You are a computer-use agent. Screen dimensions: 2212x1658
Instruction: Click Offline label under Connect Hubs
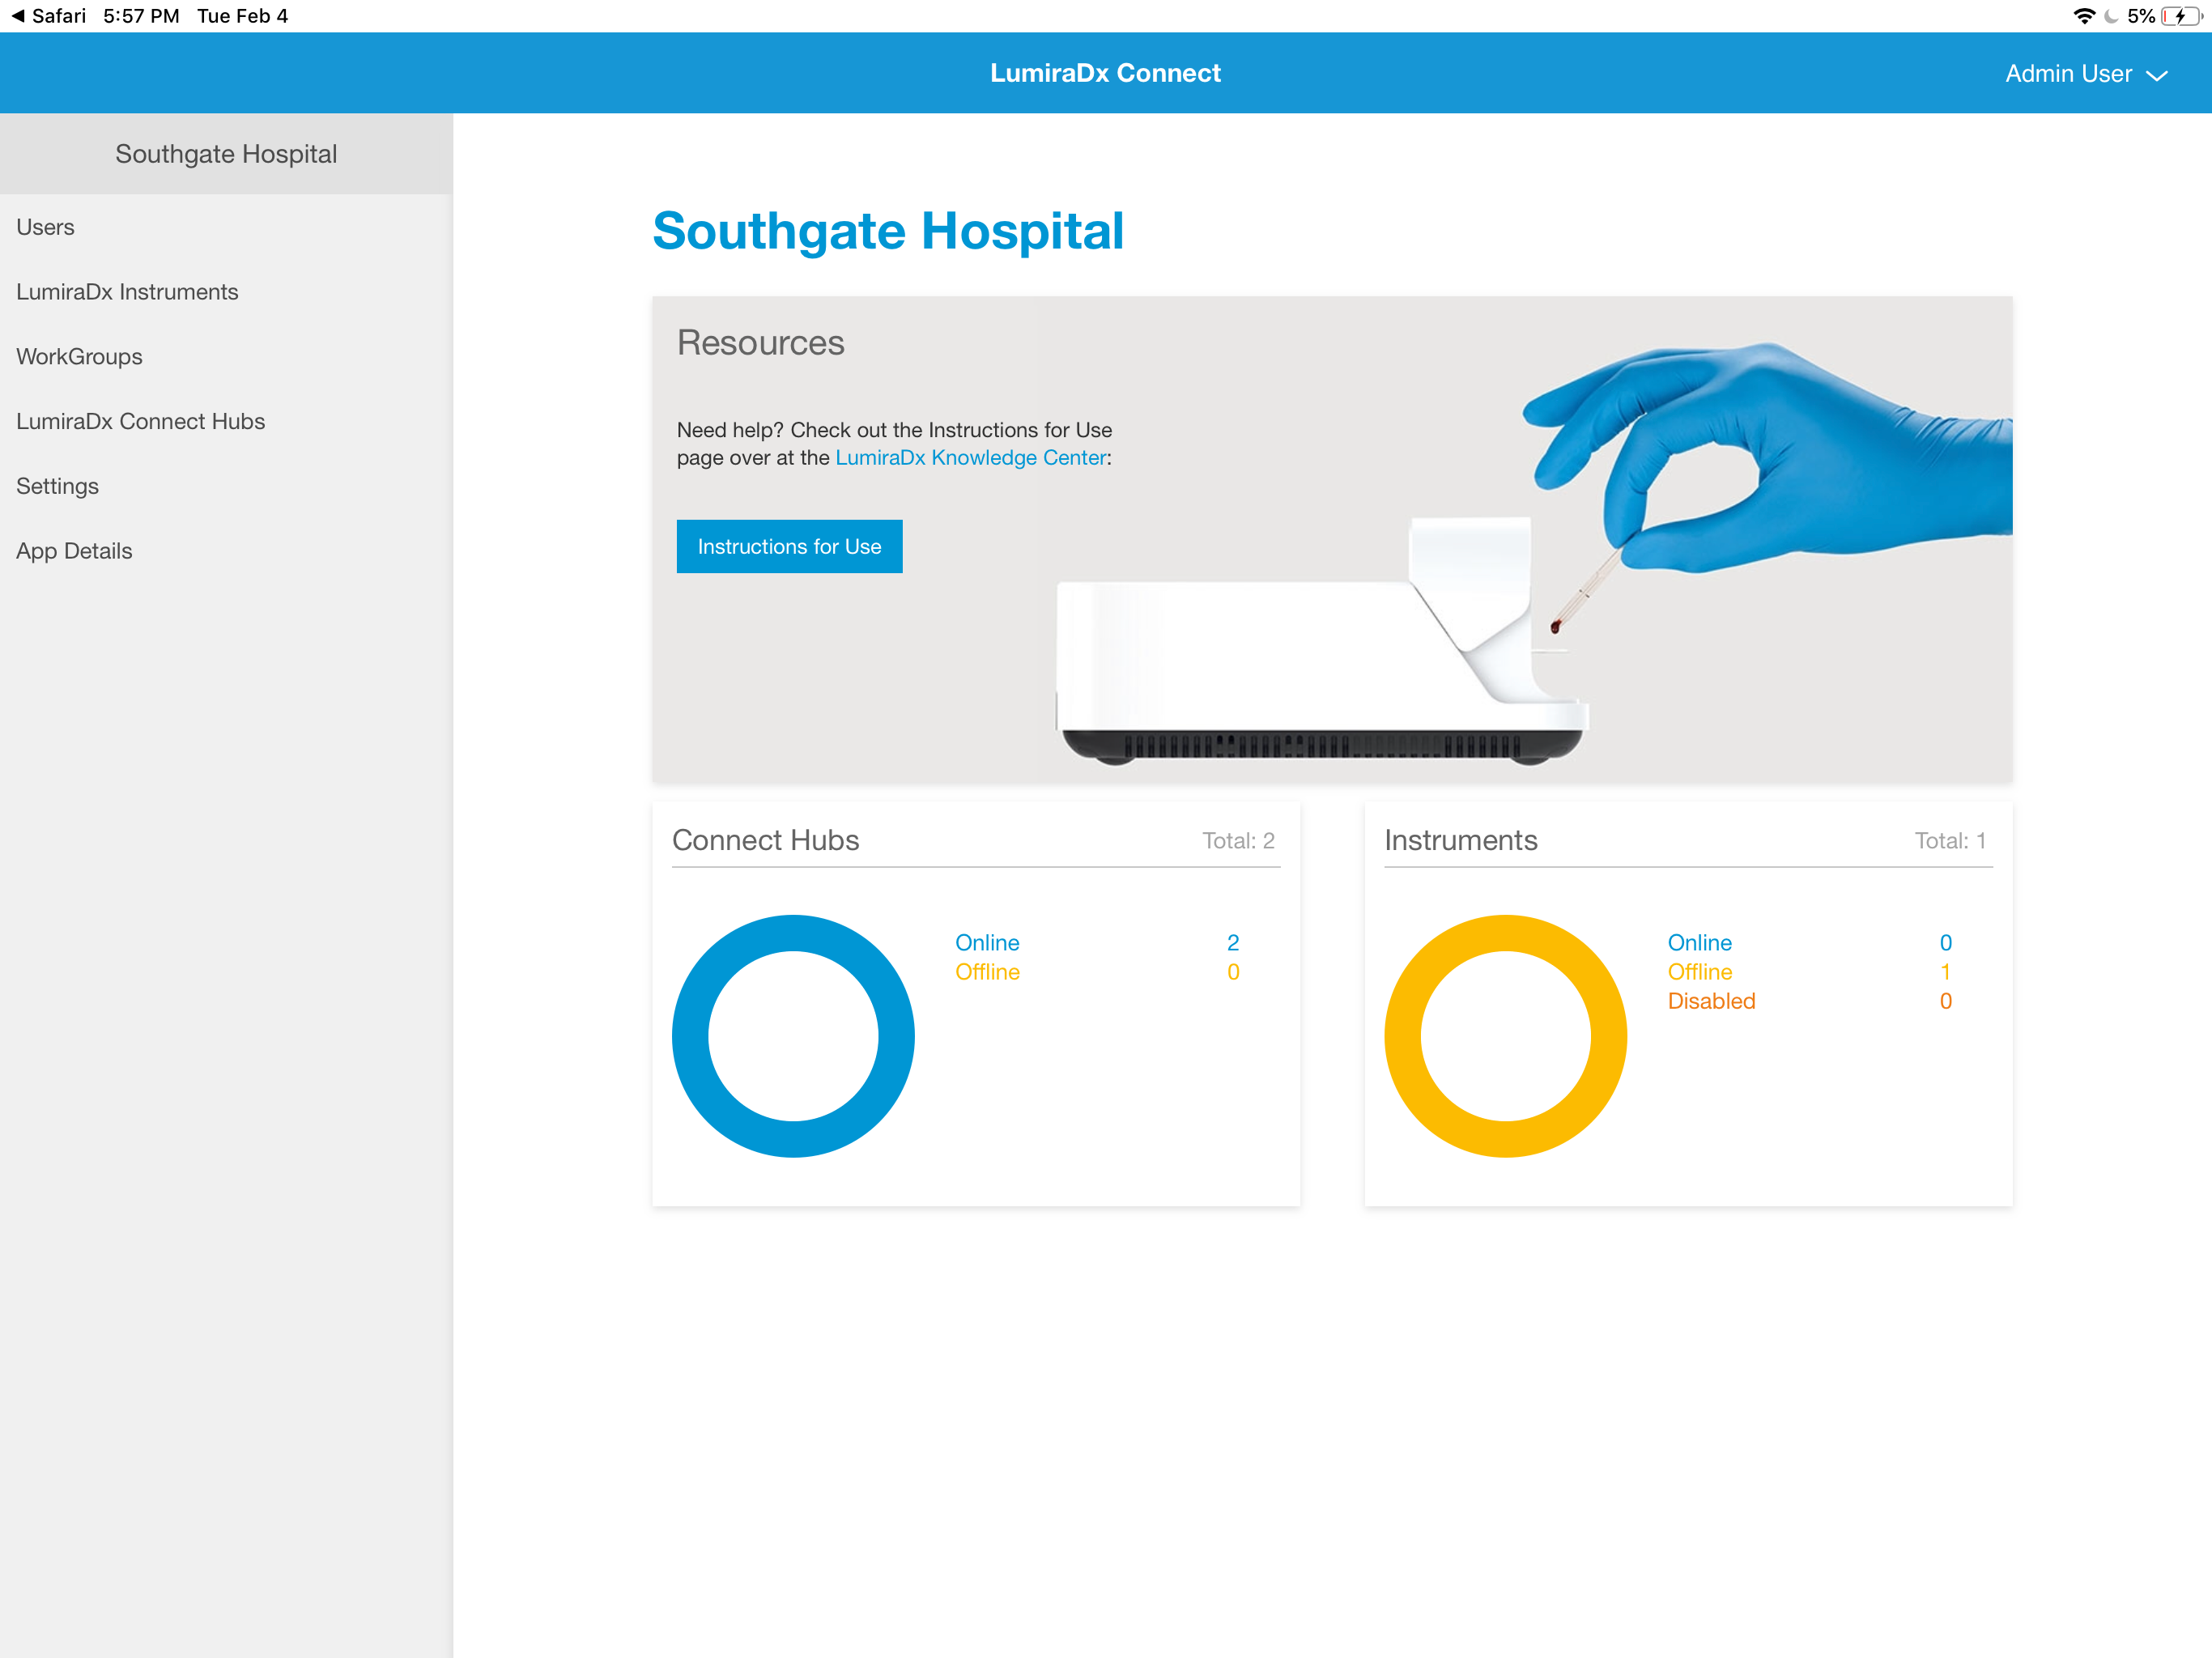click(x=987, y=972)
